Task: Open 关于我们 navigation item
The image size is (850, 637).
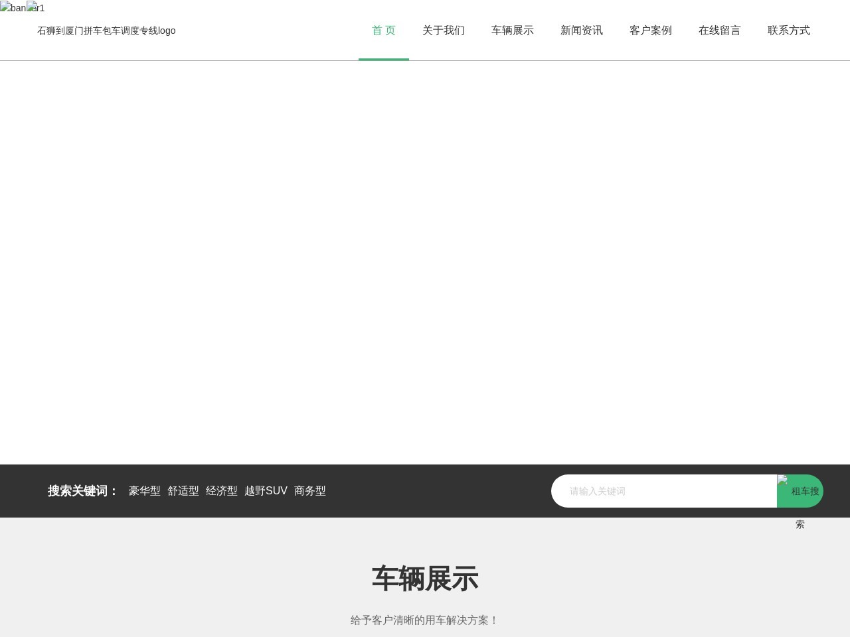Action: (x=444, y=30)
